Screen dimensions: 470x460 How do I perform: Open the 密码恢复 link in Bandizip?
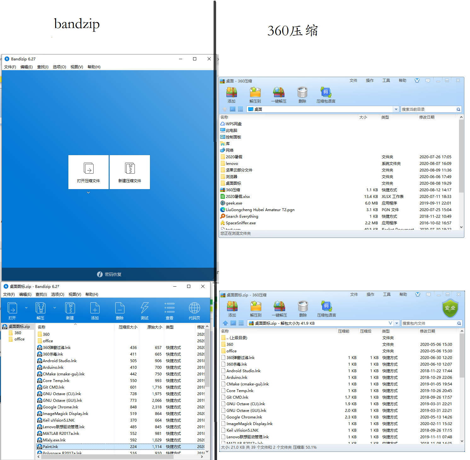click(109, 274)
